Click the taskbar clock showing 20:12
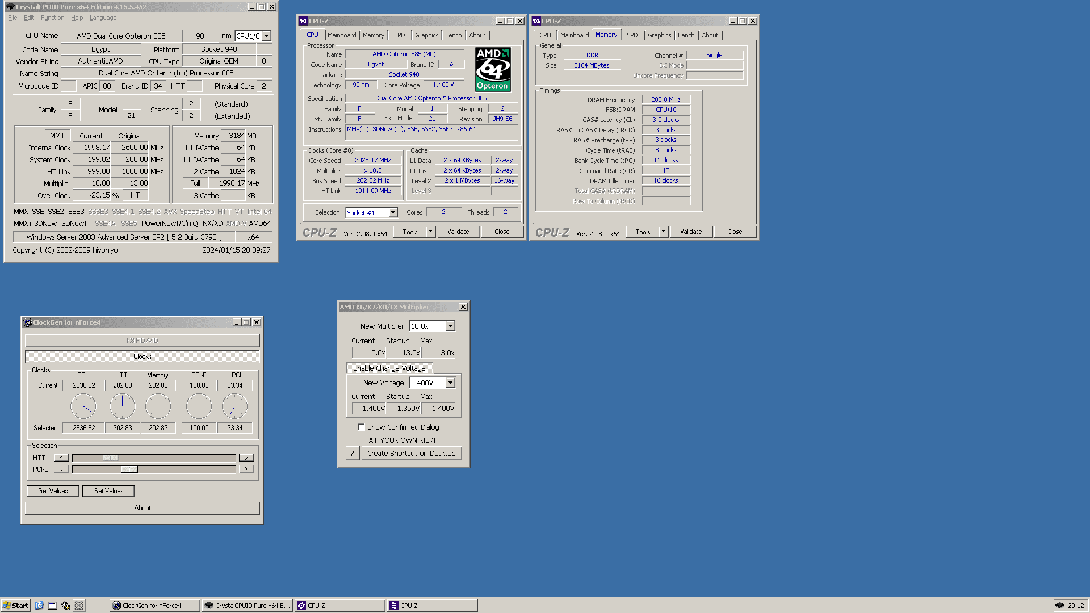Image resolution: width=1090 pixels, height=613 pixels. click(1076, 606)
